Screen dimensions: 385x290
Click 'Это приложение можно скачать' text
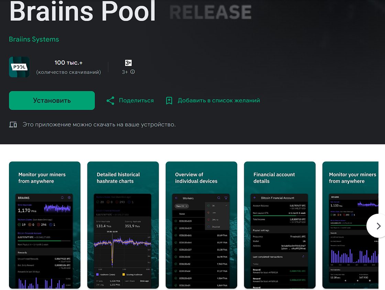point(99,125)
